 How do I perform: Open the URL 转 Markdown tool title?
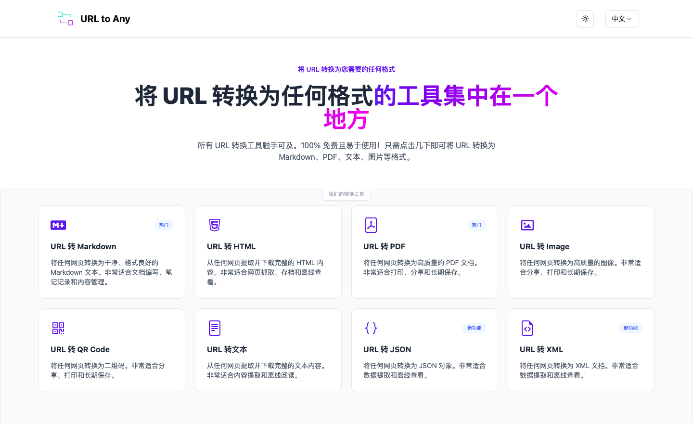(83, 246)
